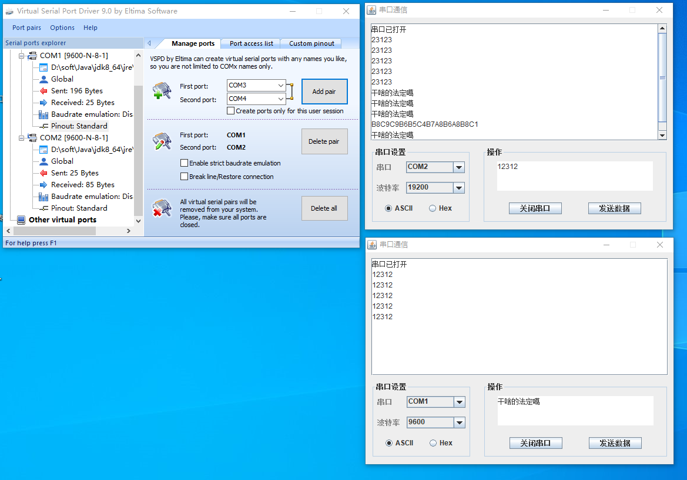Click the Pinout icon under COM1
The height and width of the screenshot is (480, 687).
click(x=43, y=126)
